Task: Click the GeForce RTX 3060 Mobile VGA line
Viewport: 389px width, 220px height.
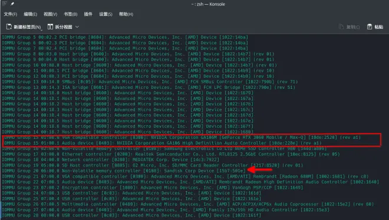Action: (182, 137)
